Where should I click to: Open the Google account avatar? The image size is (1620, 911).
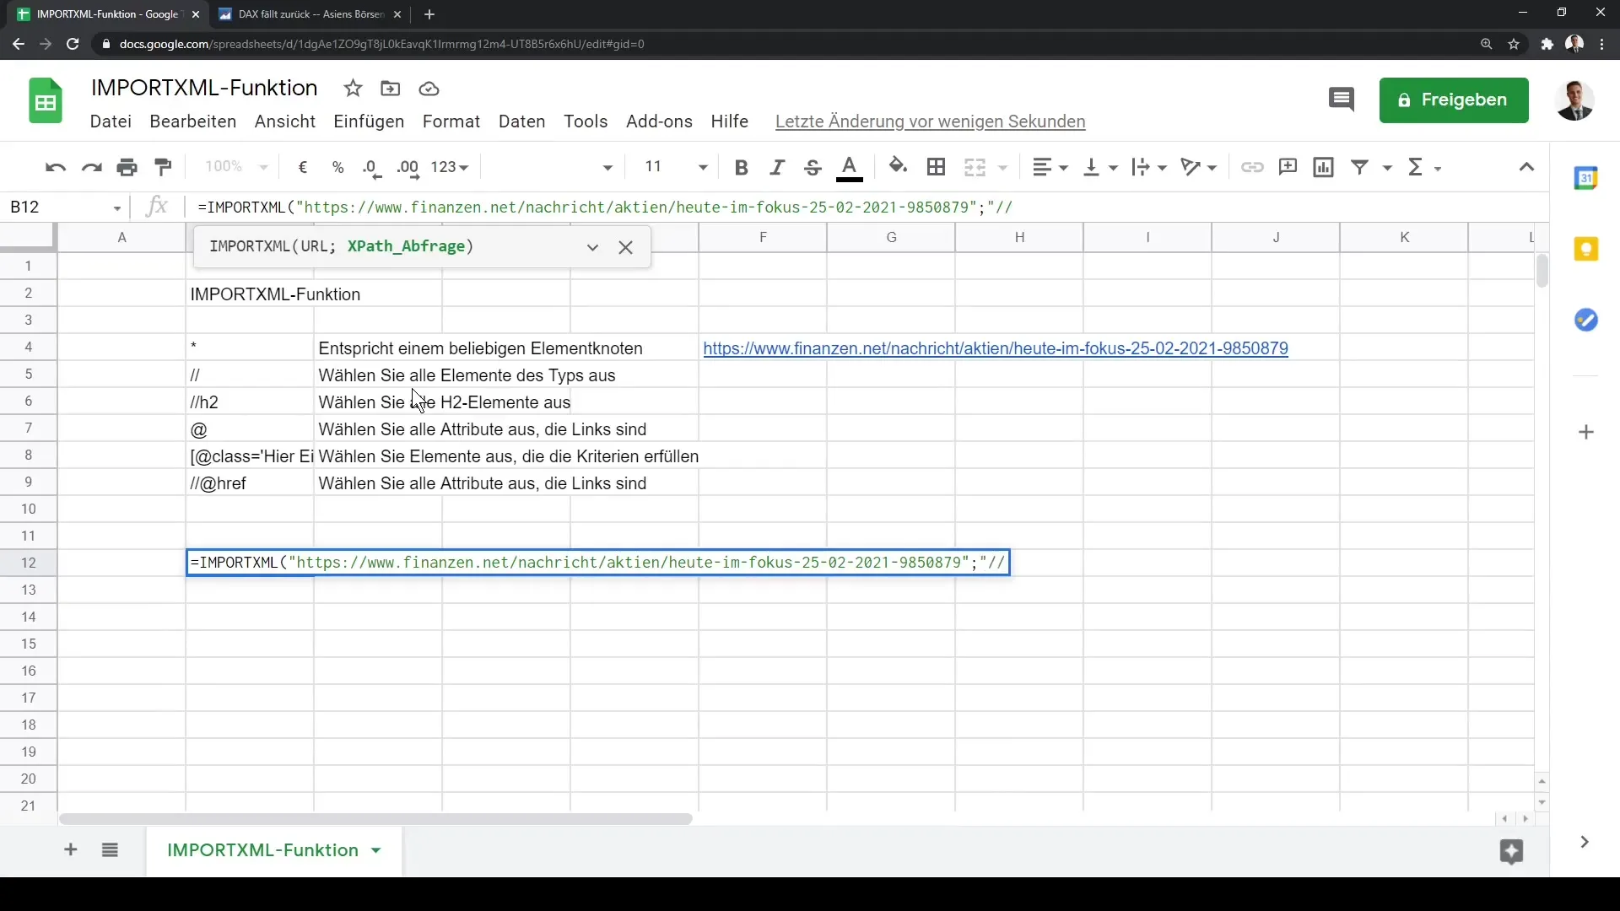point(1574,100)
